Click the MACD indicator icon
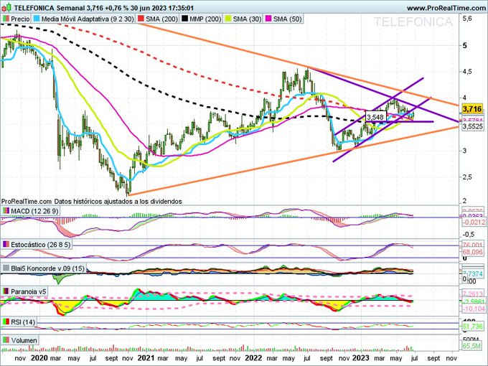 coord(6,211)
